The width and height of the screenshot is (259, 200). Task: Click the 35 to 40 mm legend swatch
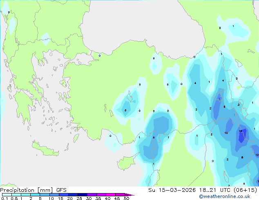click(x=101, y=195)
